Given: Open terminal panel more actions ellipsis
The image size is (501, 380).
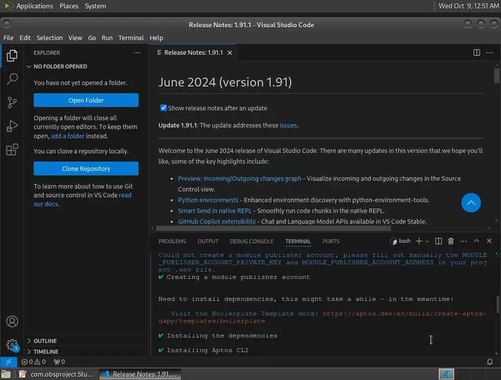Looking at the screenshot, I should point(464,241).
